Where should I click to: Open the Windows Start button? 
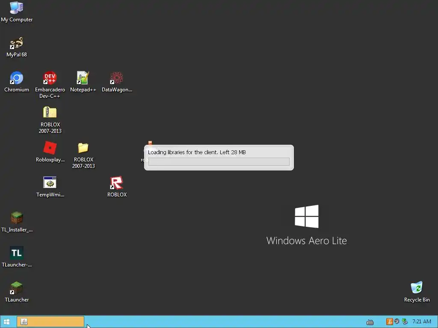7,322
